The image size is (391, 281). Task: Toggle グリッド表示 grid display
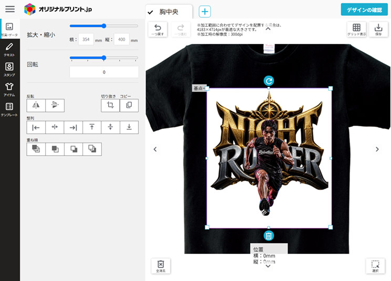coord(356,29)
